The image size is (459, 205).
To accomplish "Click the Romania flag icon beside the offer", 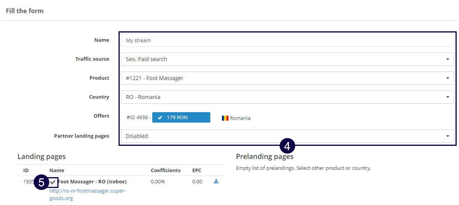I will (225, 118).
